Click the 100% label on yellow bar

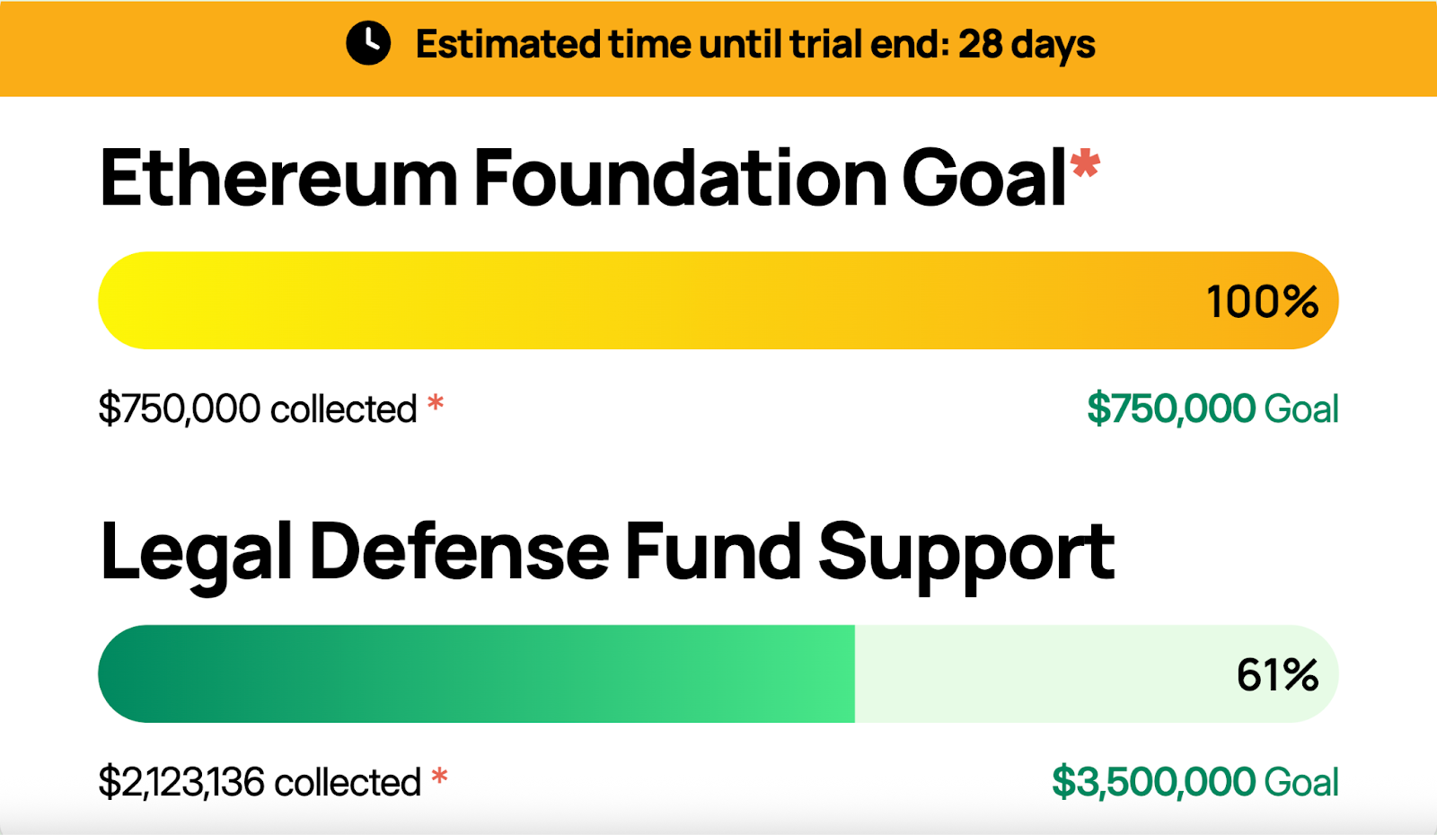click(1262, 302)
